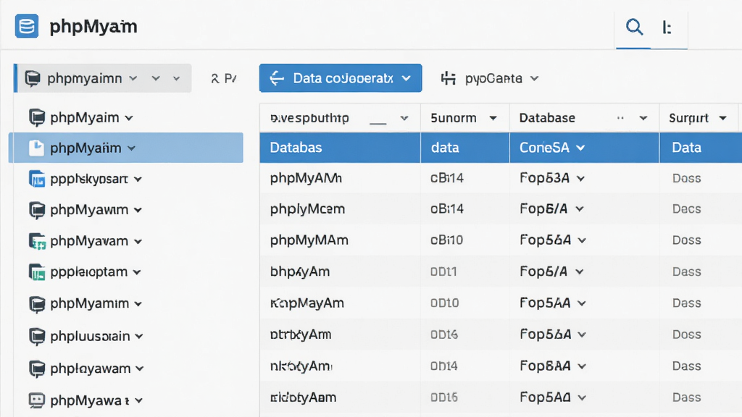The height and width of the screenshot is (417, 742).
Task: Click the phpMyaim application title
Action: pyautogui.click(x=93, y=27)
